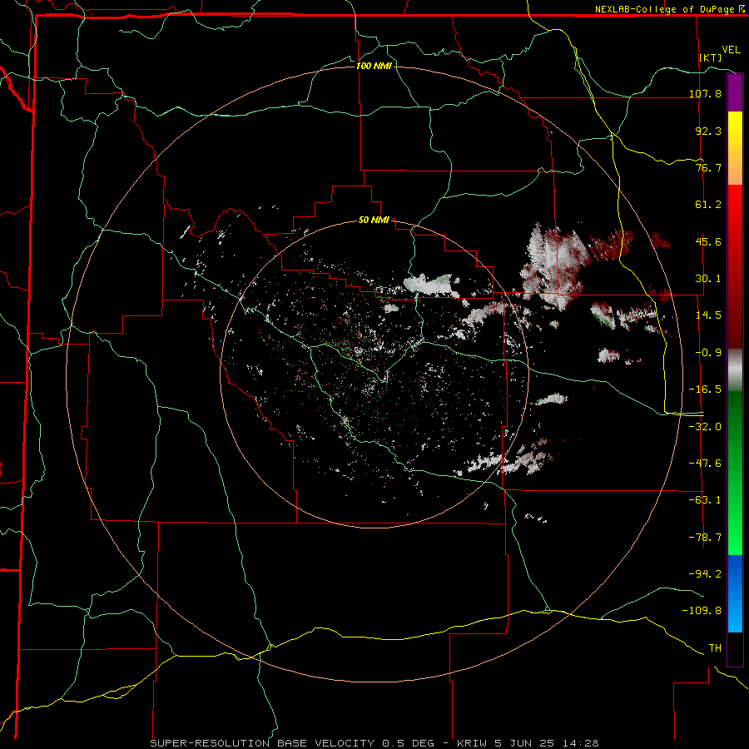This screenshot has height=749, width=749.
Task: Click the -32.0 velocity scale value
Action: pos(705,427)
